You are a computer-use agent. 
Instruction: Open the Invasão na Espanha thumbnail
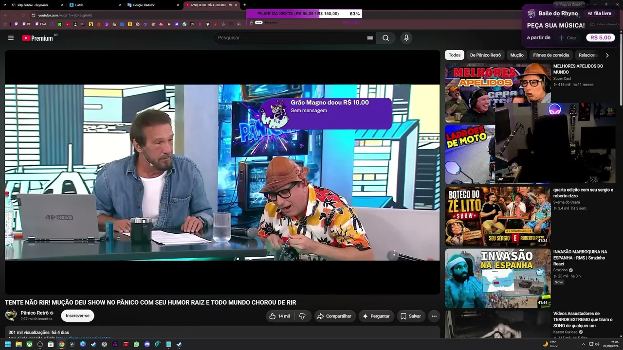[498, 278]
